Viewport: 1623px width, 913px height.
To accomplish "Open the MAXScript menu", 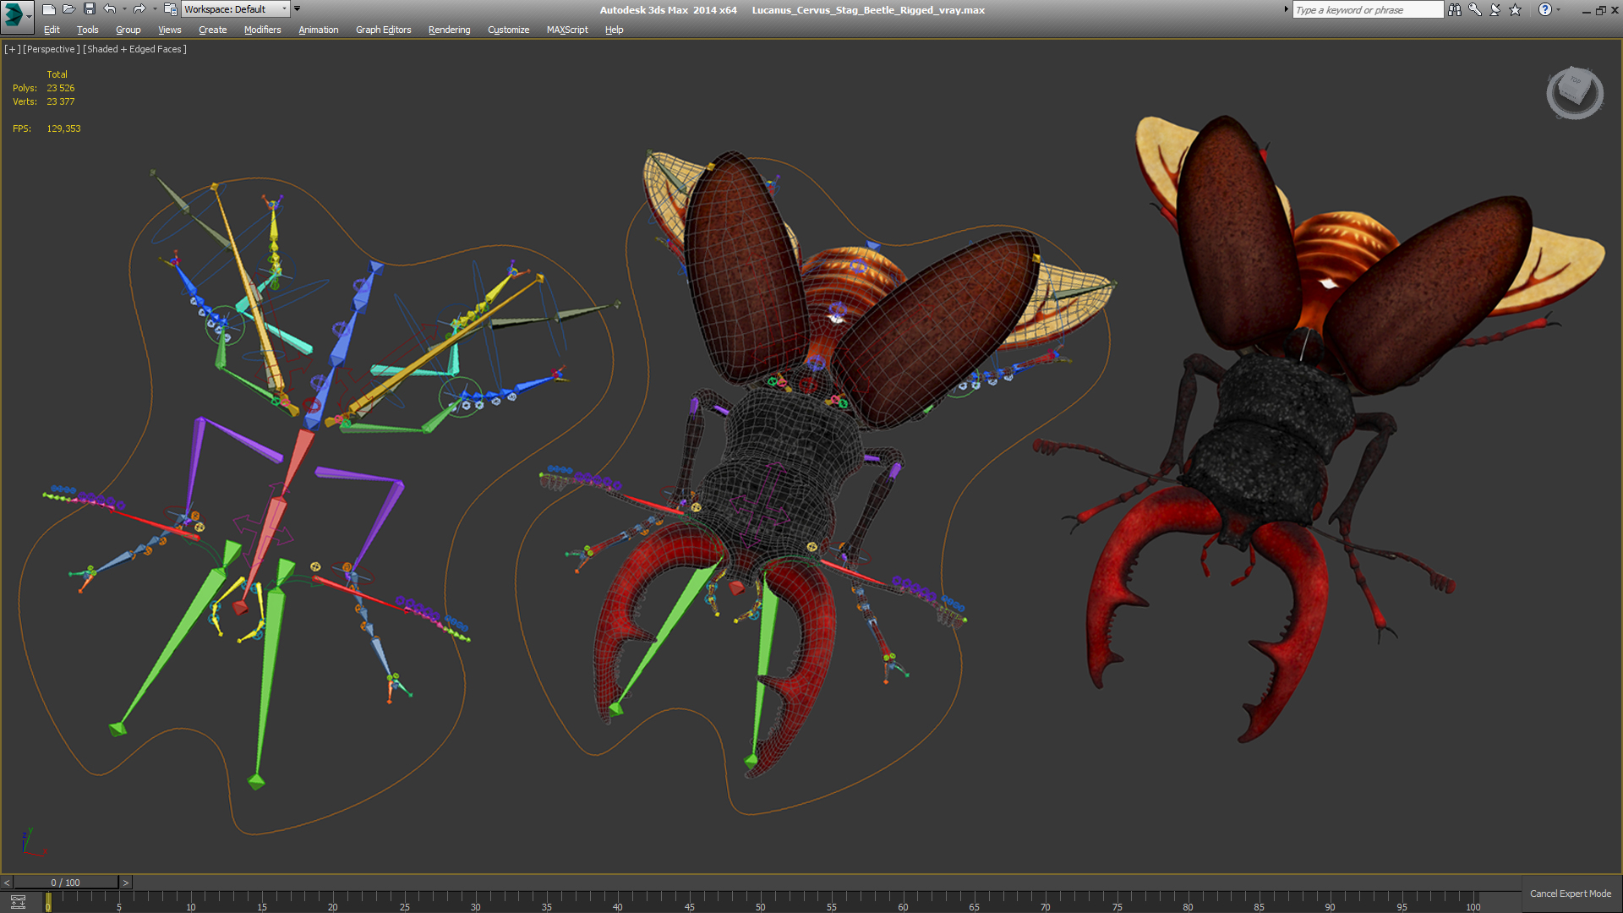I will [567, 30].
